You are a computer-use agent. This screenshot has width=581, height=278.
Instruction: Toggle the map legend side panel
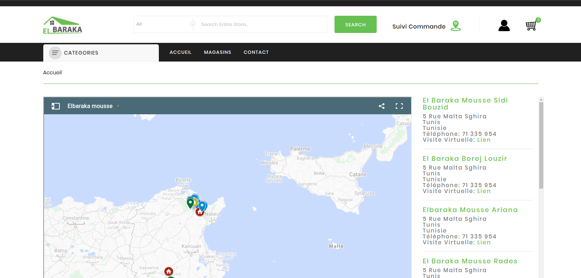click(x=56, y=106)
